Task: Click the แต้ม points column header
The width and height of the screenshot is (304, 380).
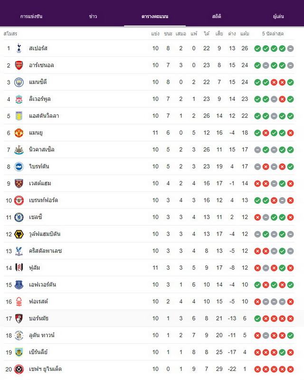Action: click(245, 34)
